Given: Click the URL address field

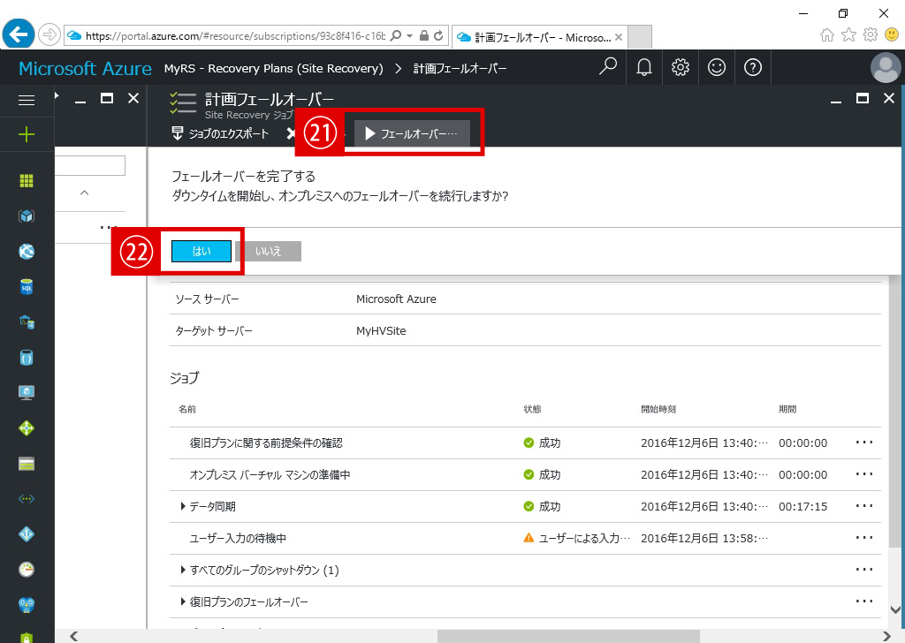Looking at the screenshot, I should (235, 35).
